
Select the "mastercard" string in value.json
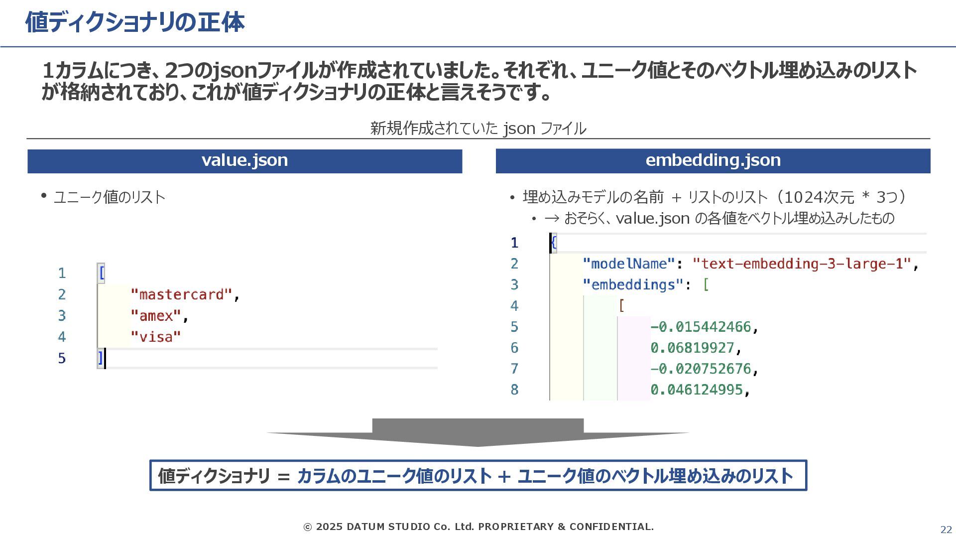click(181, 294)
